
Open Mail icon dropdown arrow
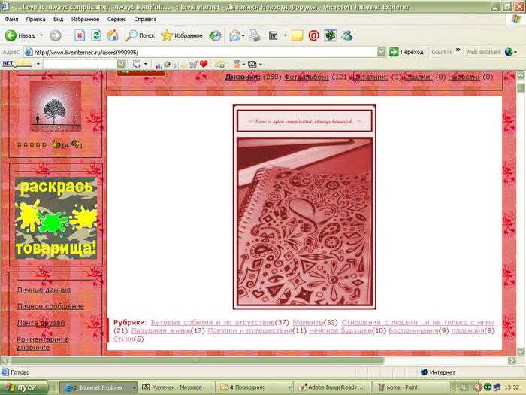243,35
